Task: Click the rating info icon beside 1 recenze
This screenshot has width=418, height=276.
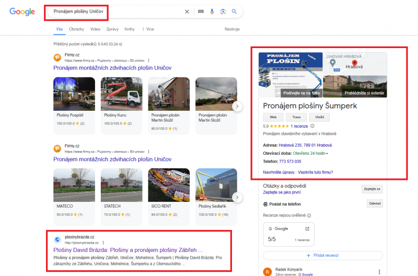Action: (312, 126)
